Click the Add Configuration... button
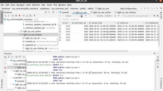 129,8
